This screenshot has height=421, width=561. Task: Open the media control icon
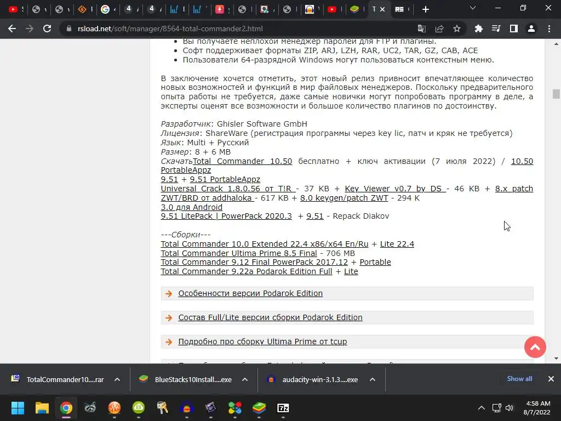point(496,29)
